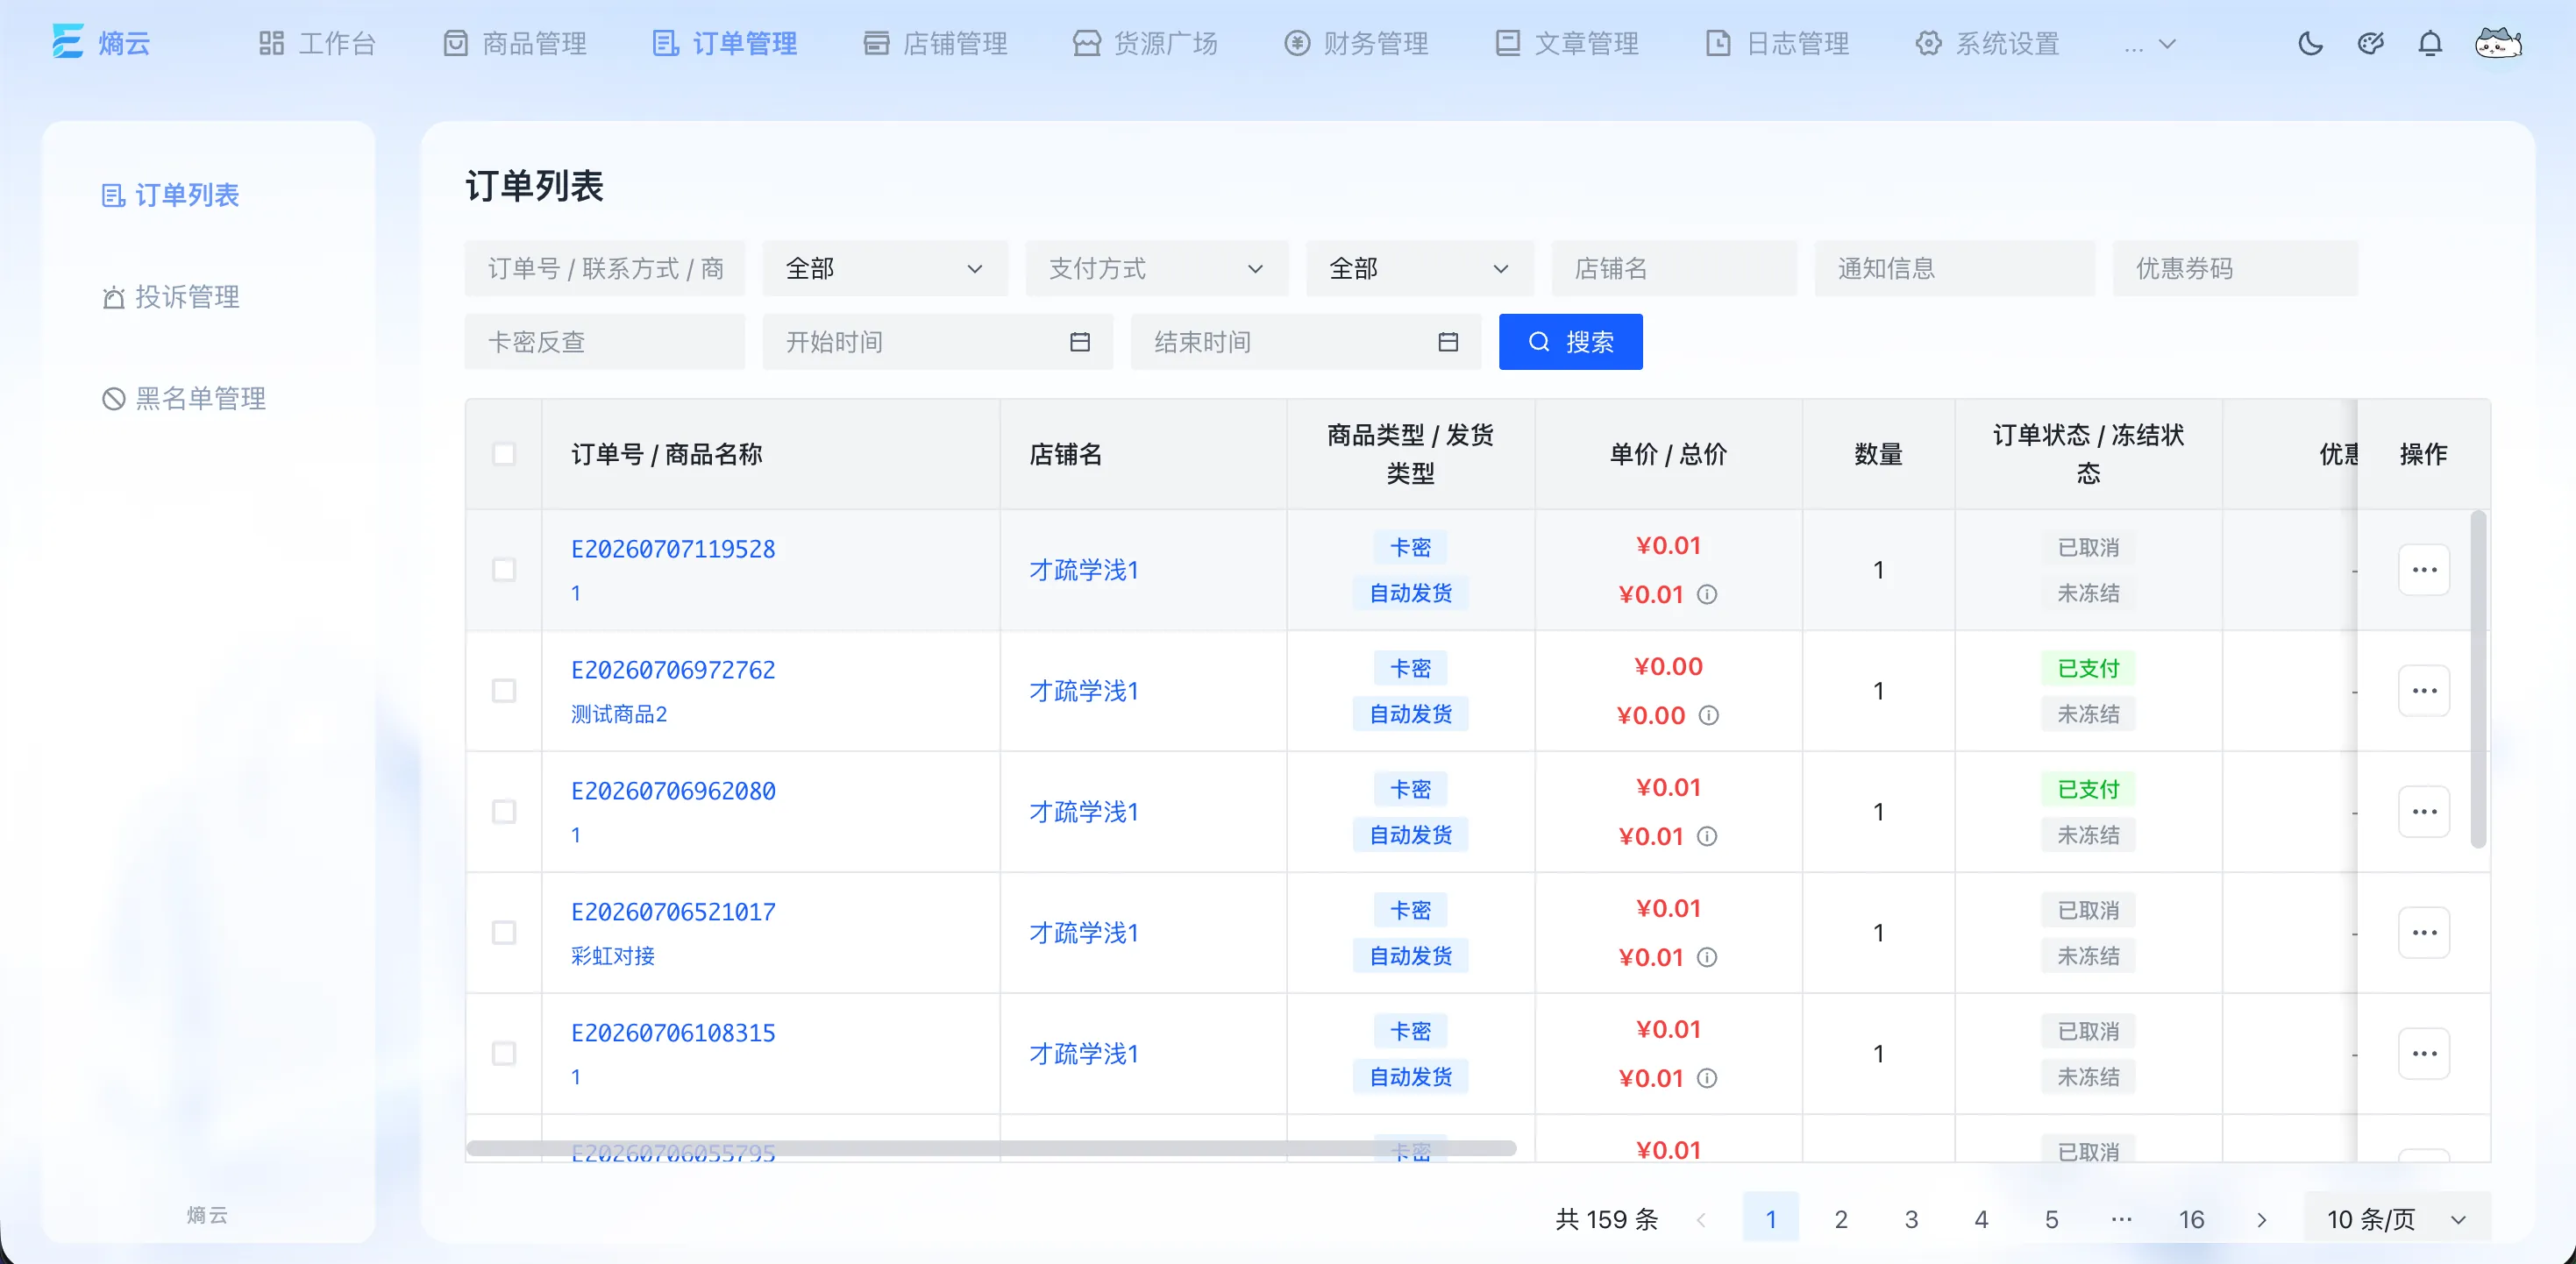Open 店铺管理 menu
Screen dimensions: 2576x1264
click(x=935, y=44)
